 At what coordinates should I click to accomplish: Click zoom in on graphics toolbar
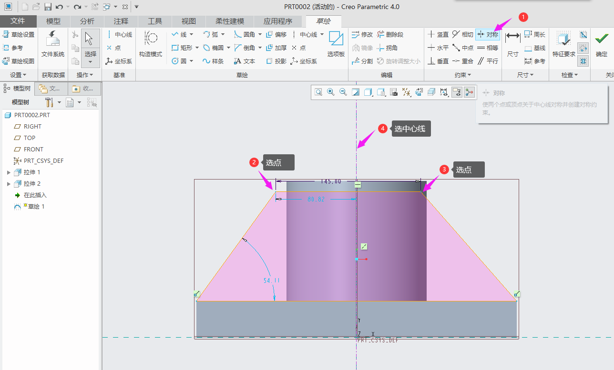[x=330, y=92]
